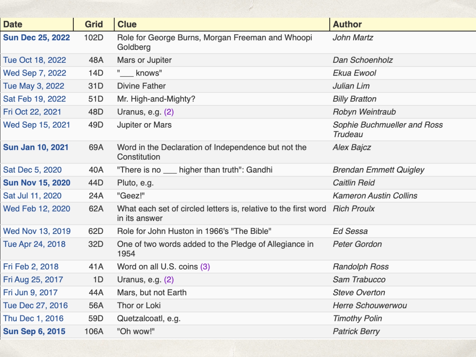The height and width of the screenshot is (357, 476).
Task: Click the (3) count after Word on all U.S. coins
Action: pyautogui.click(x=205, y=267)
